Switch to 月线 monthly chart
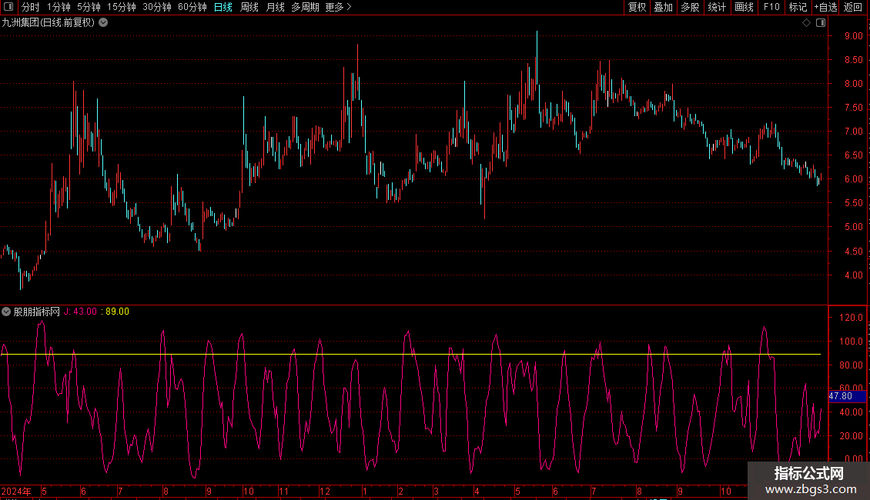870x500 pixels. [x=275, y=7]
